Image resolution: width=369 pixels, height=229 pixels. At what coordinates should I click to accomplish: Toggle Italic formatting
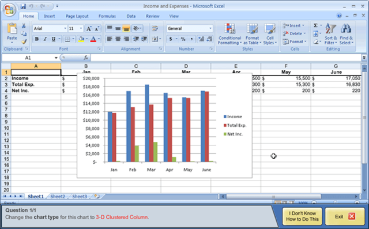click(x=45, y=39)
